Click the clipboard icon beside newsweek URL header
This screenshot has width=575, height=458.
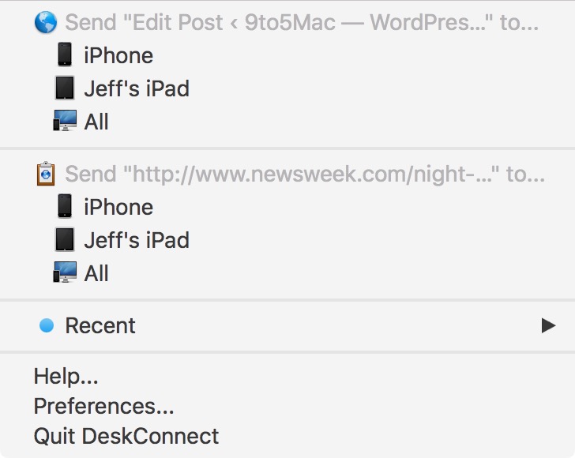coord(47,174)
